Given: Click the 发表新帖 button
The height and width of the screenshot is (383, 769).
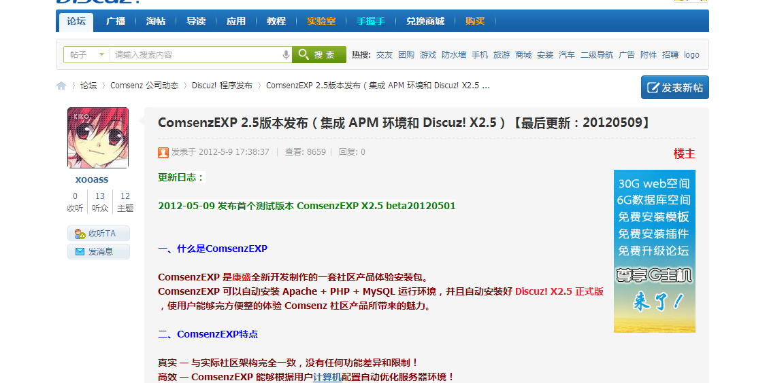Looking at the screenshot, I should [x=675, y=88].
